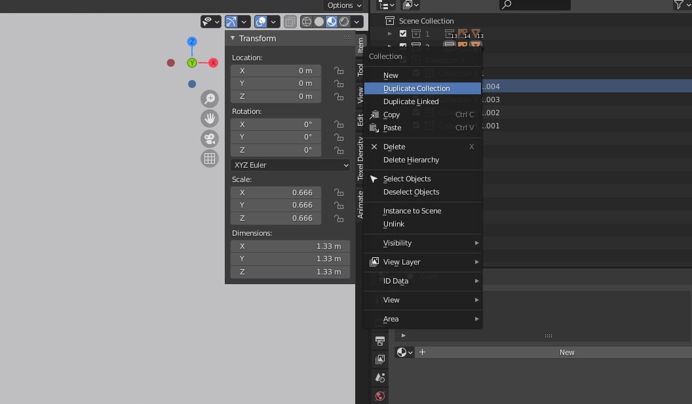Toggle lock for Location X

[339, 71]
